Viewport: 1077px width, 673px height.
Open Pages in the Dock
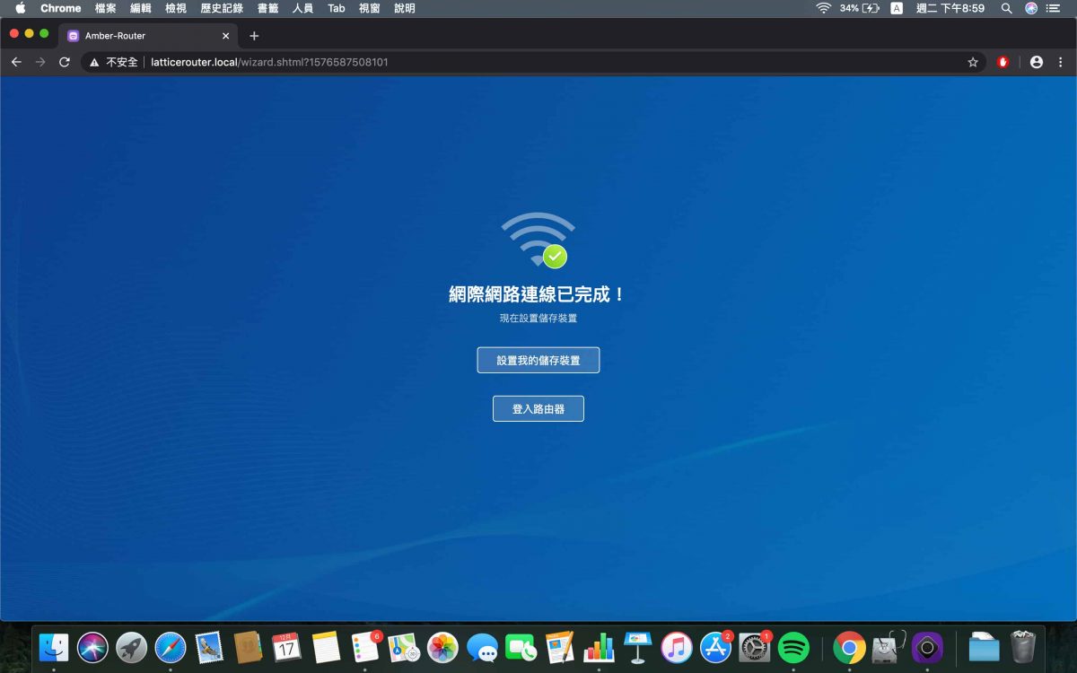click(x=559, y=647)
